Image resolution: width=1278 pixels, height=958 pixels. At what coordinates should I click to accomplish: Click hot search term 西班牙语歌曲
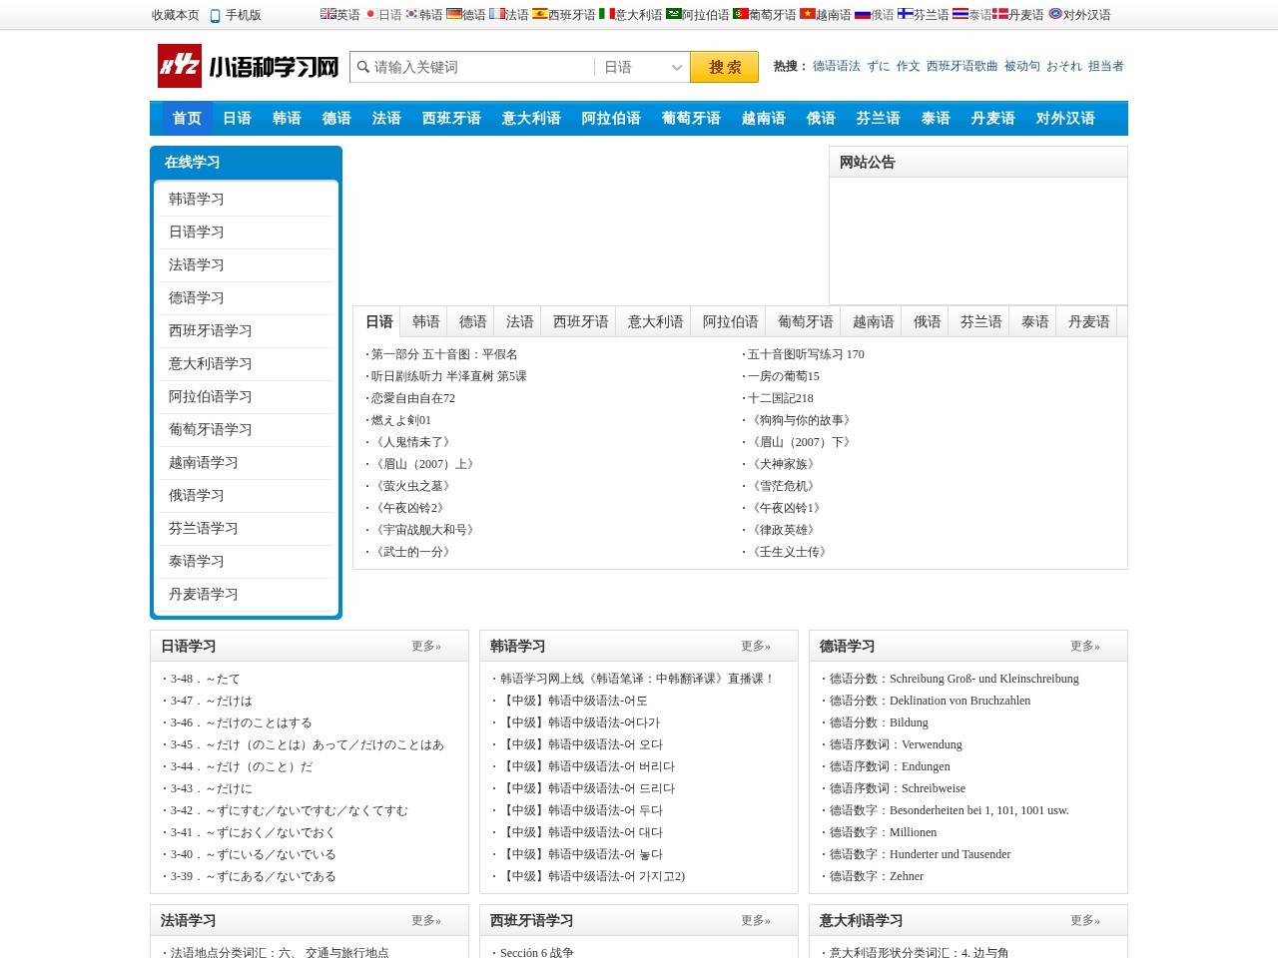962,66
